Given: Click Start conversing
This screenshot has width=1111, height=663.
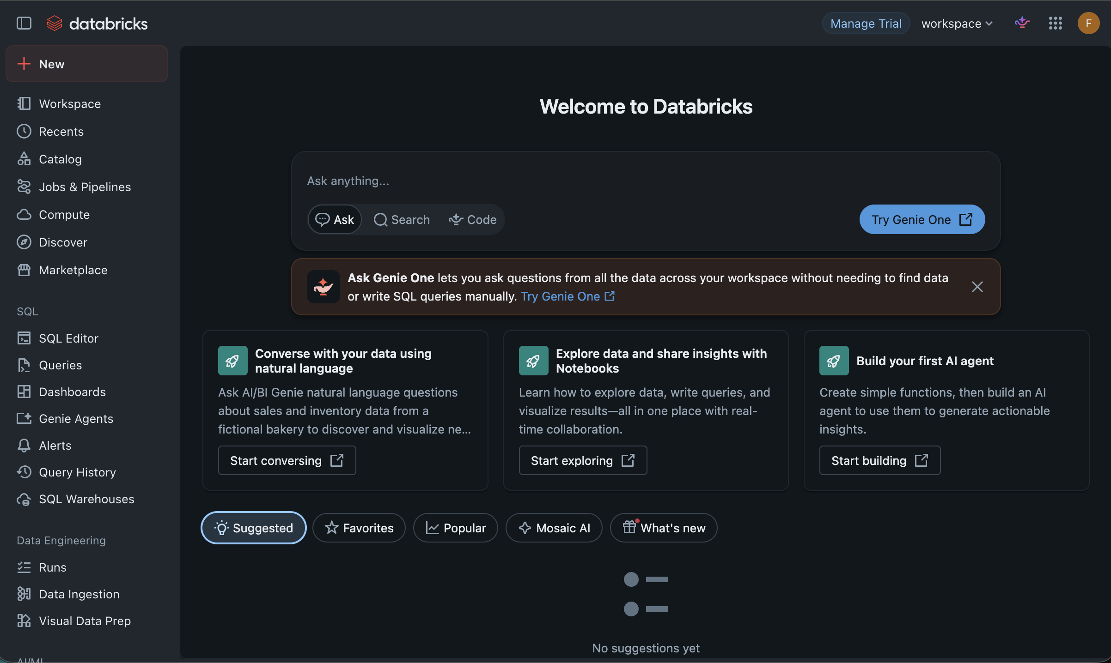Looking at the screenshot, I should tap(287, 460).
